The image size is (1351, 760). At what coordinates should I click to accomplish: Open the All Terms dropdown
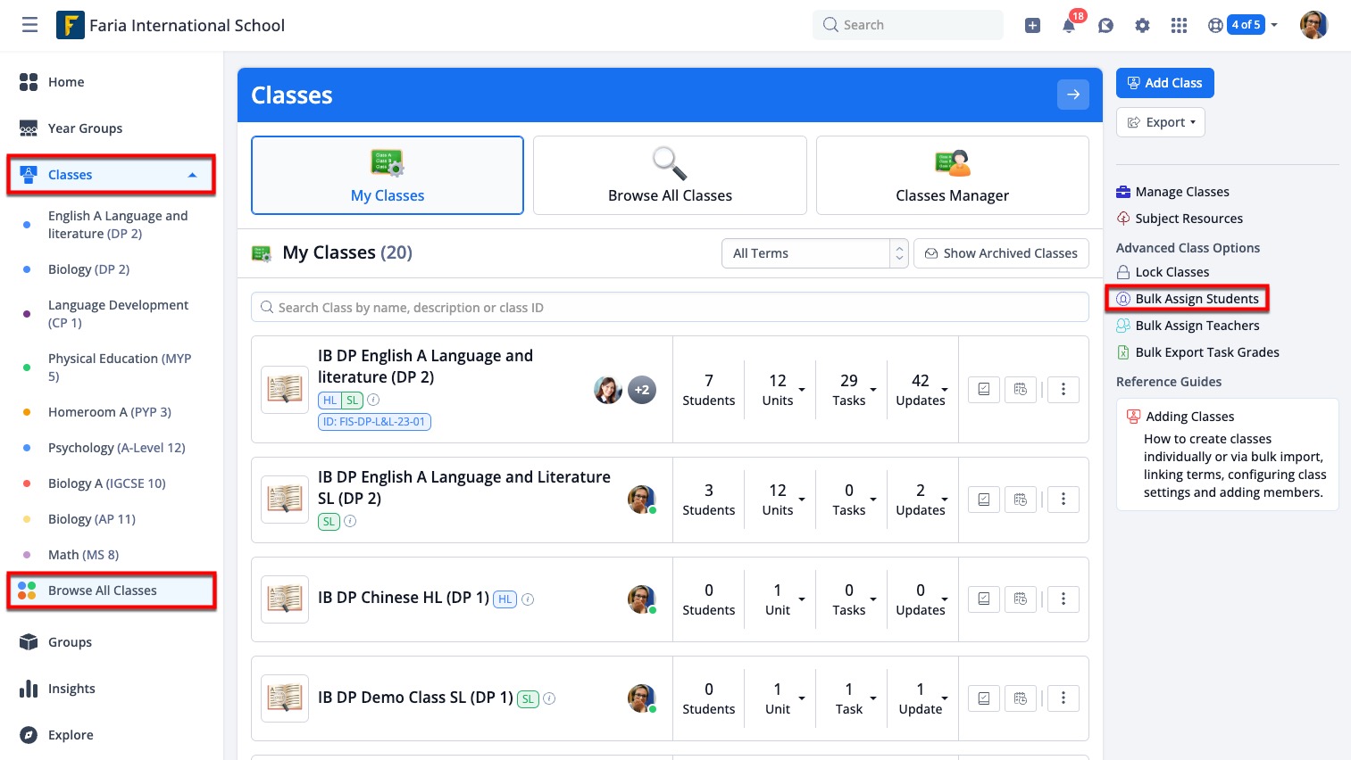(x=813, y=253)
